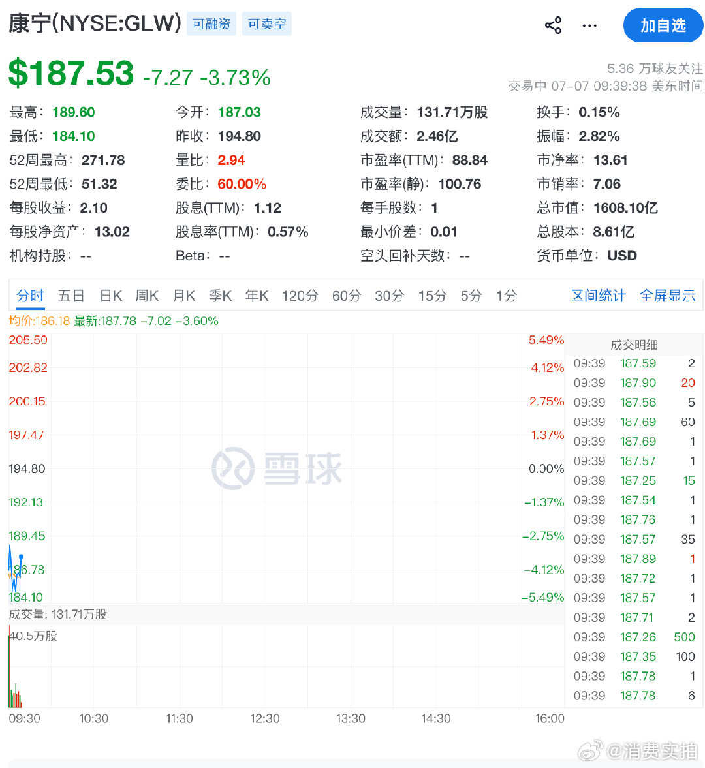Select the 15分 interval tab
This screenshot has height=768, width=705.
[x=433, y=296]
